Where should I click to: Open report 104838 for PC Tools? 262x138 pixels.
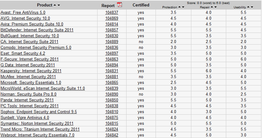(112, 106)
